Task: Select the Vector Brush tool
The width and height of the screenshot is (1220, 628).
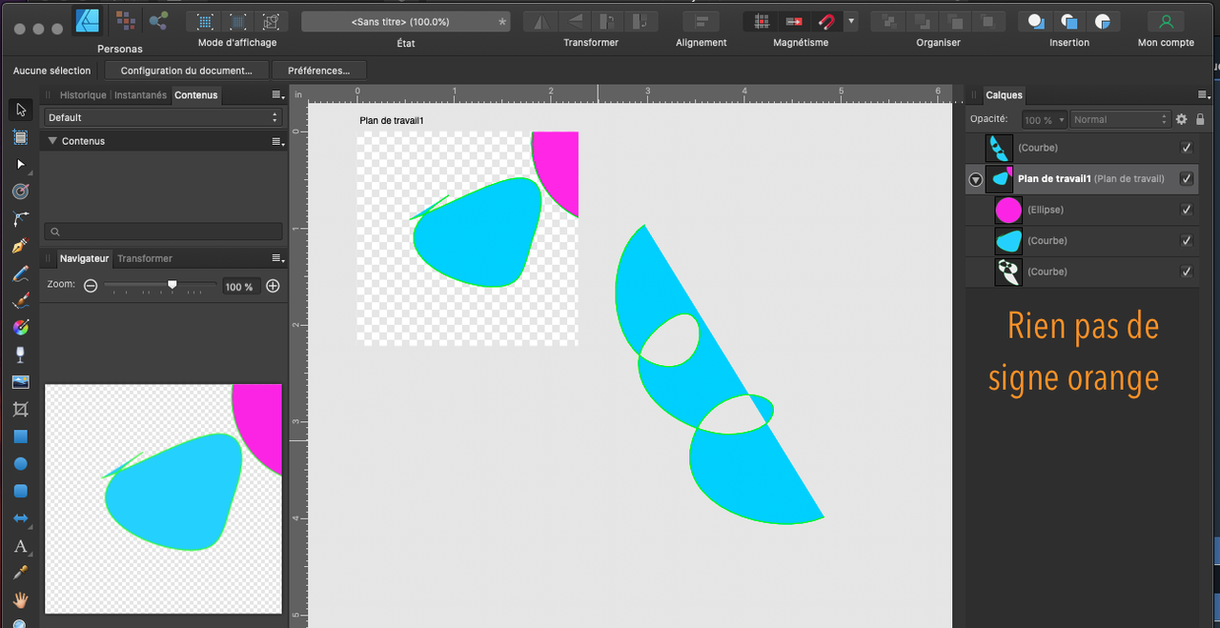Action: pos(20,301)
